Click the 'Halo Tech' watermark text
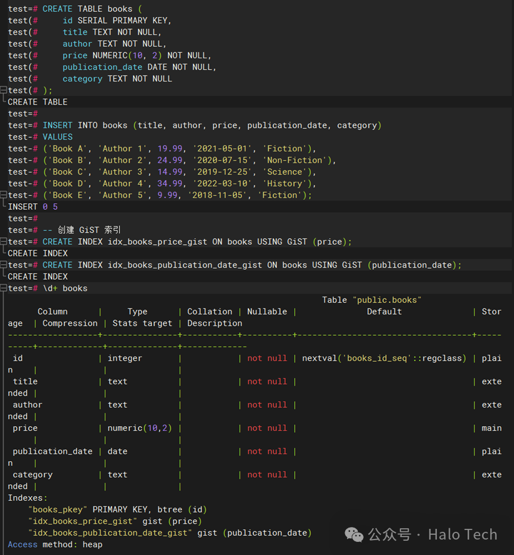The width and height of the screenshot is (514, 555). [x=462, y=535]
